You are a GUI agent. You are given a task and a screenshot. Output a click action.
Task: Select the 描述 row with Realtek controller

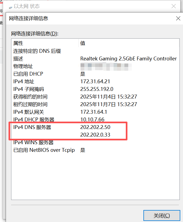[18, 58]
